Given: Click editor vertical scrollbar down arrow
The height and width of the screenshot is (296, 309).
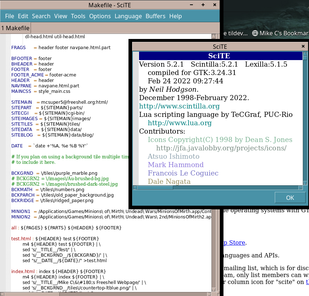Looking at the screenshot, I should [214, 289].
